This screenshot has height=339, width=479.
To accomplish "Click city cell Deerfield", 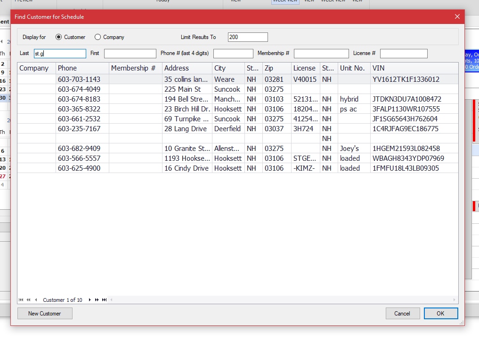I will [x=227, y=129].
